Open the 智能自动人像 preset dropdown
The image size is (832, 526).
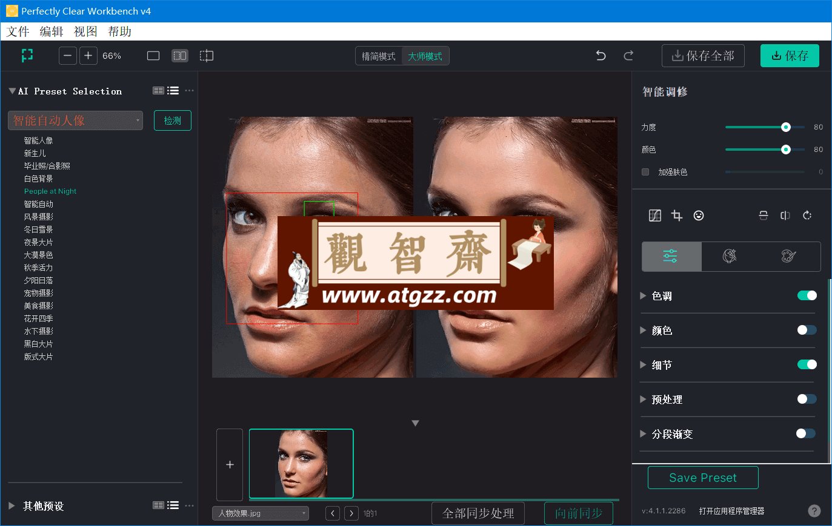(x=75, y=120)
